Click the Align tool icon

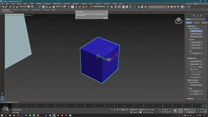click(112, 7)
